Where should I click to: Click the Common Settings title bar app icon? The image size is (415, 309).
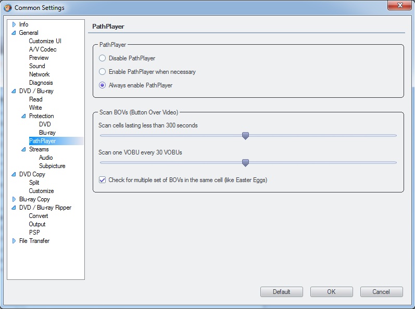tap(7, 8)
